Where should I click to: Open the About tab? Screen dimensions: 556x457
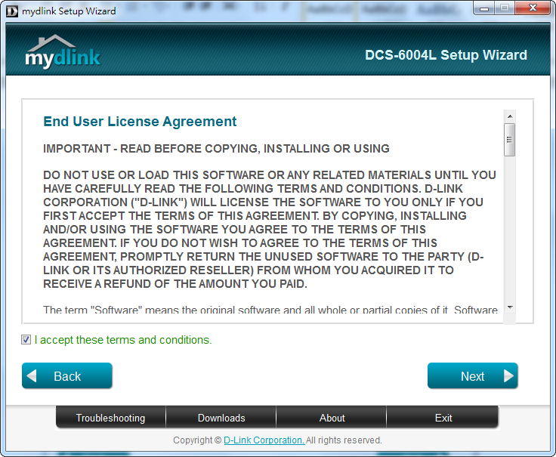pyautogui.click(x=332, y=418)
